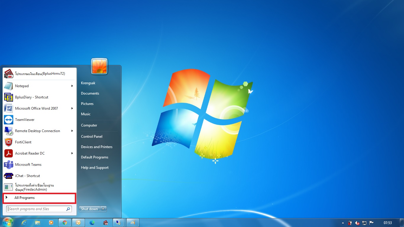Click the Show desktop button strip
The height and width of the screenshot is (227, 404).
coord(402,223)
